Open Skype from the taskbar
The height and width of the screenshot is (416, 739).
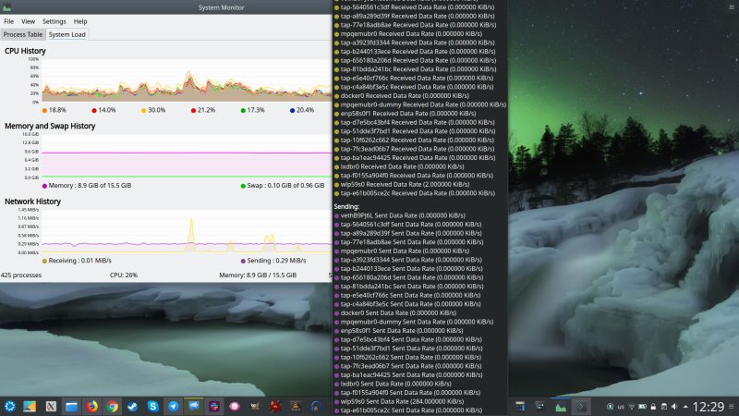152,406
